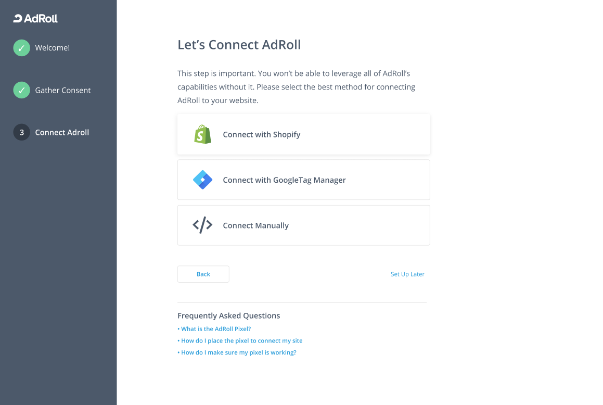The image size is (603, 405).
Task: Choose Connect with GoogleTag Manager text
Action: pyautogui.click(x=284, y=180)
